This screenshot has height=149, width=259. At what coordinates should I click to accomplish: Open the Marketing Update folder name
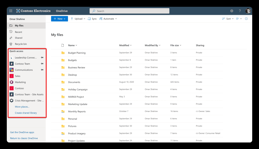point(78,104)
